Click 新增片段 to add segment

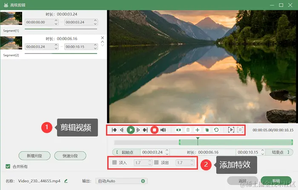point(34,156)
